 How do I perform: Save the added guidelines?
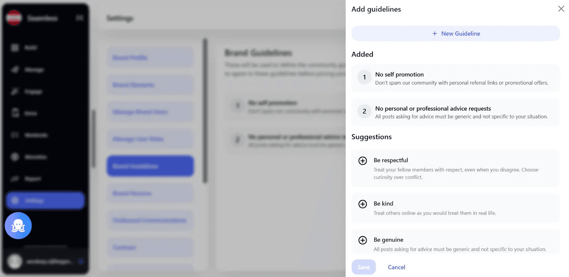click(363, 267)
